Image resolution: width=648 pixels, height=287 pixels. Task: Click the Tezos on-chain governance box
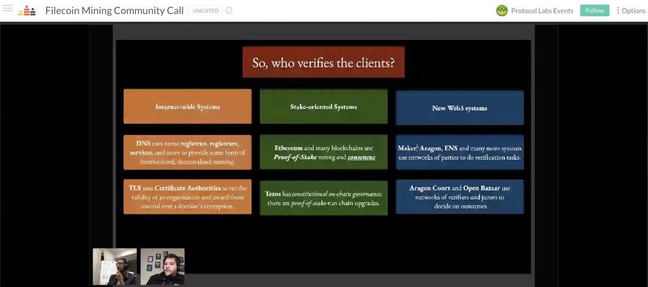323,198
